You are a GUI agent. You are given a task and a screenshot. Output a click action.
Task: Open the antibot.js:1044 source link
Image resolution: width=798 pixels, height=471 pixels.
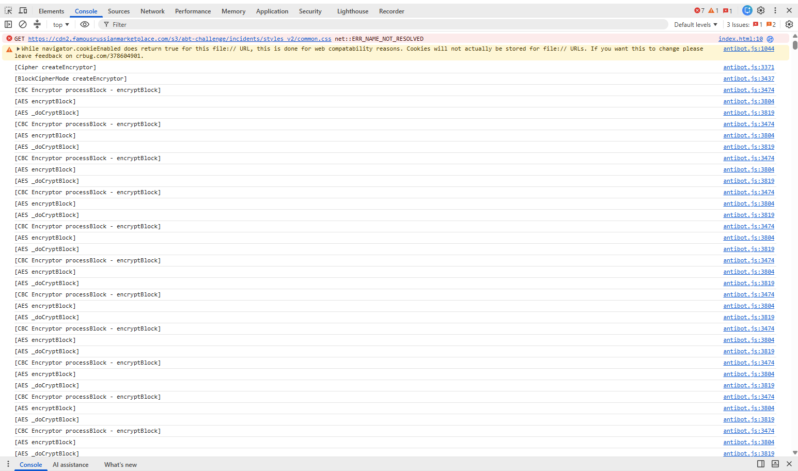(x=749, y=49)
